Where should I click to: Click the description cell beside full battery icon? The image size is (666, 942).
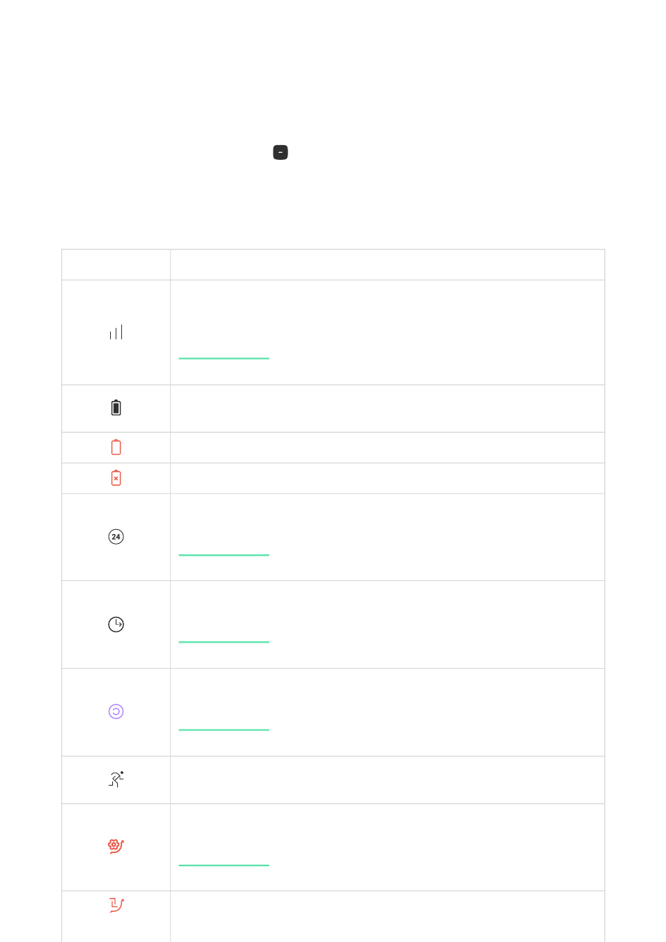click(387, 409)
